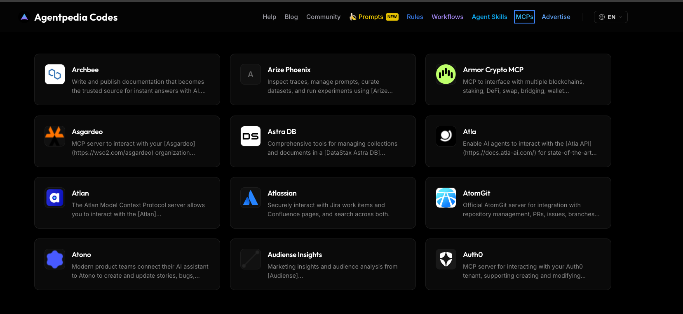683x314 pixels.
Task: Navigate to Prompts page
Action: click(371, 17)
